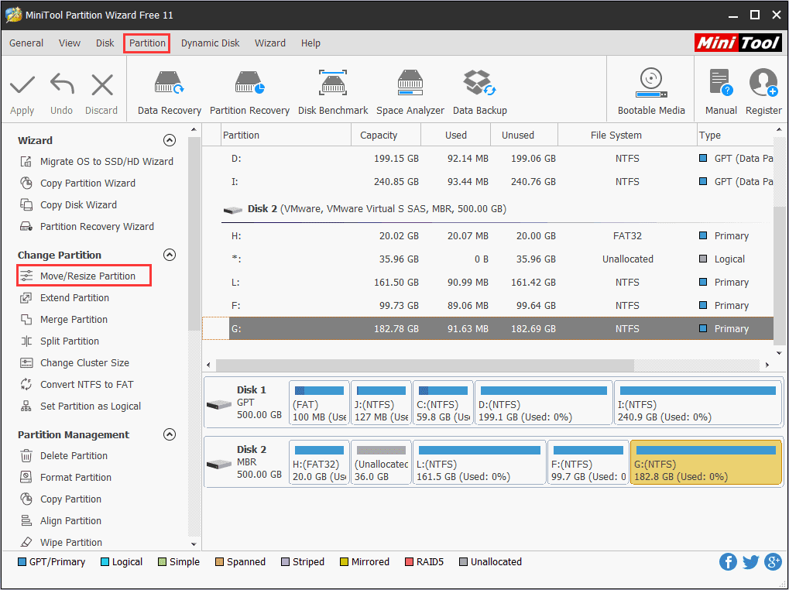Click the Discard X icon
This screenshot has height=590, width=789.
[102, 85]
